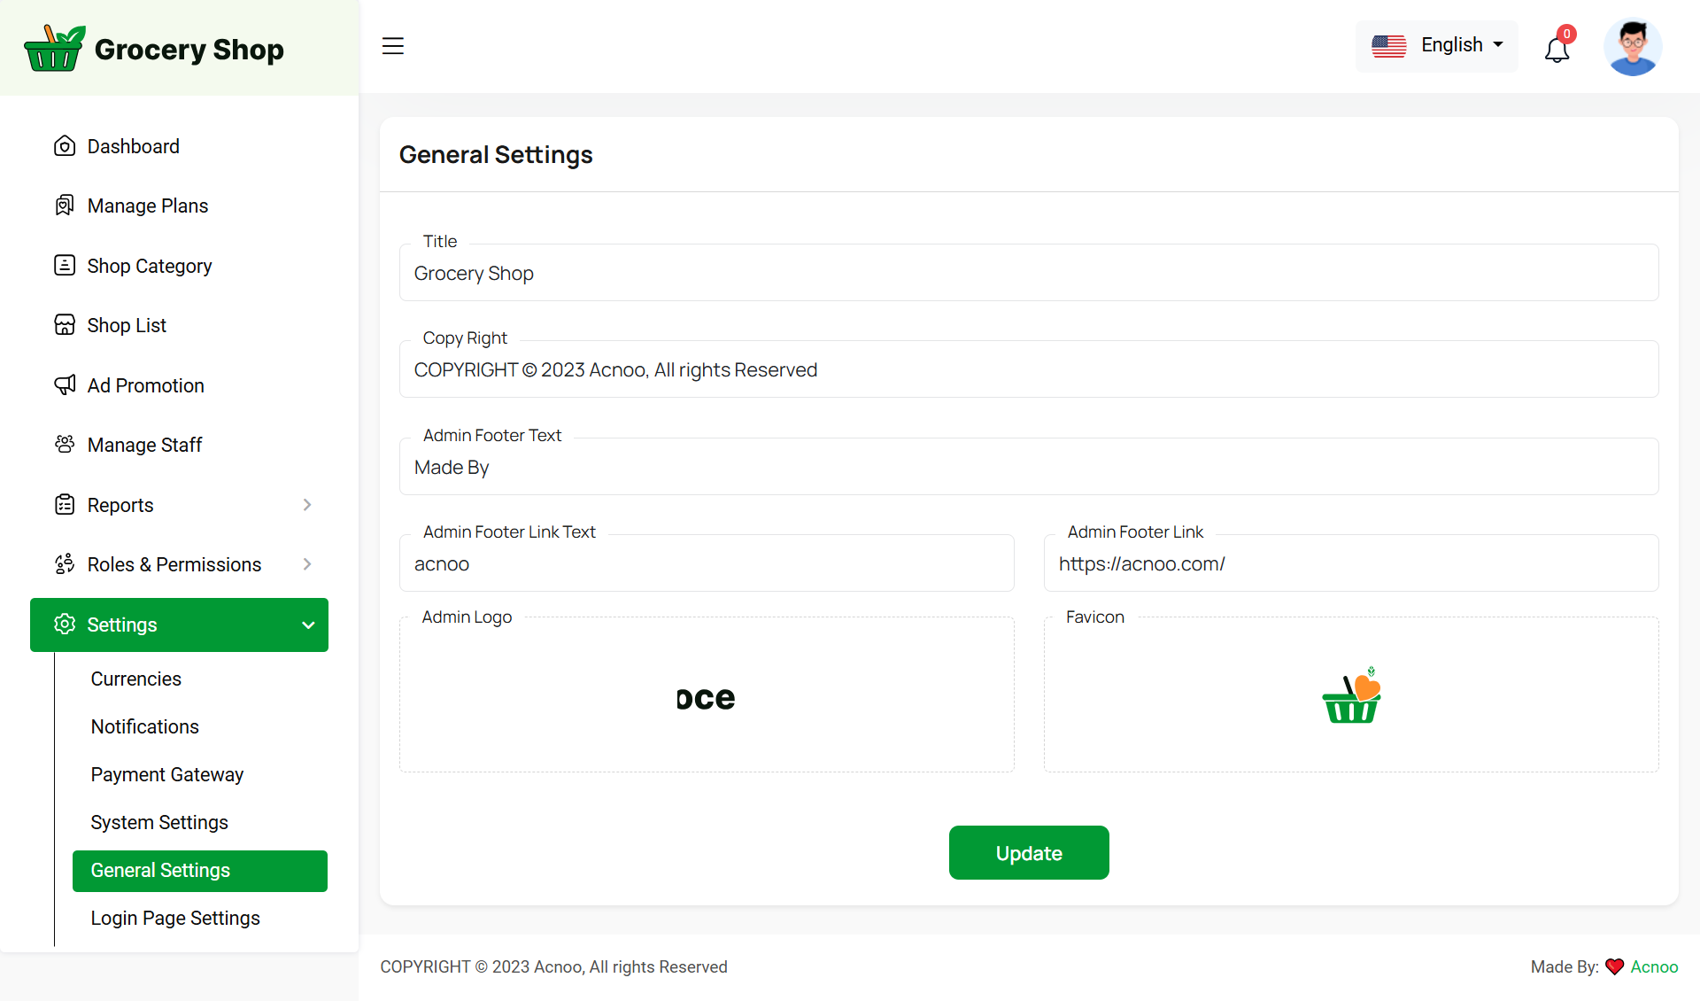
Task: Click the Dashboard home icon
Action: [65, 146]
